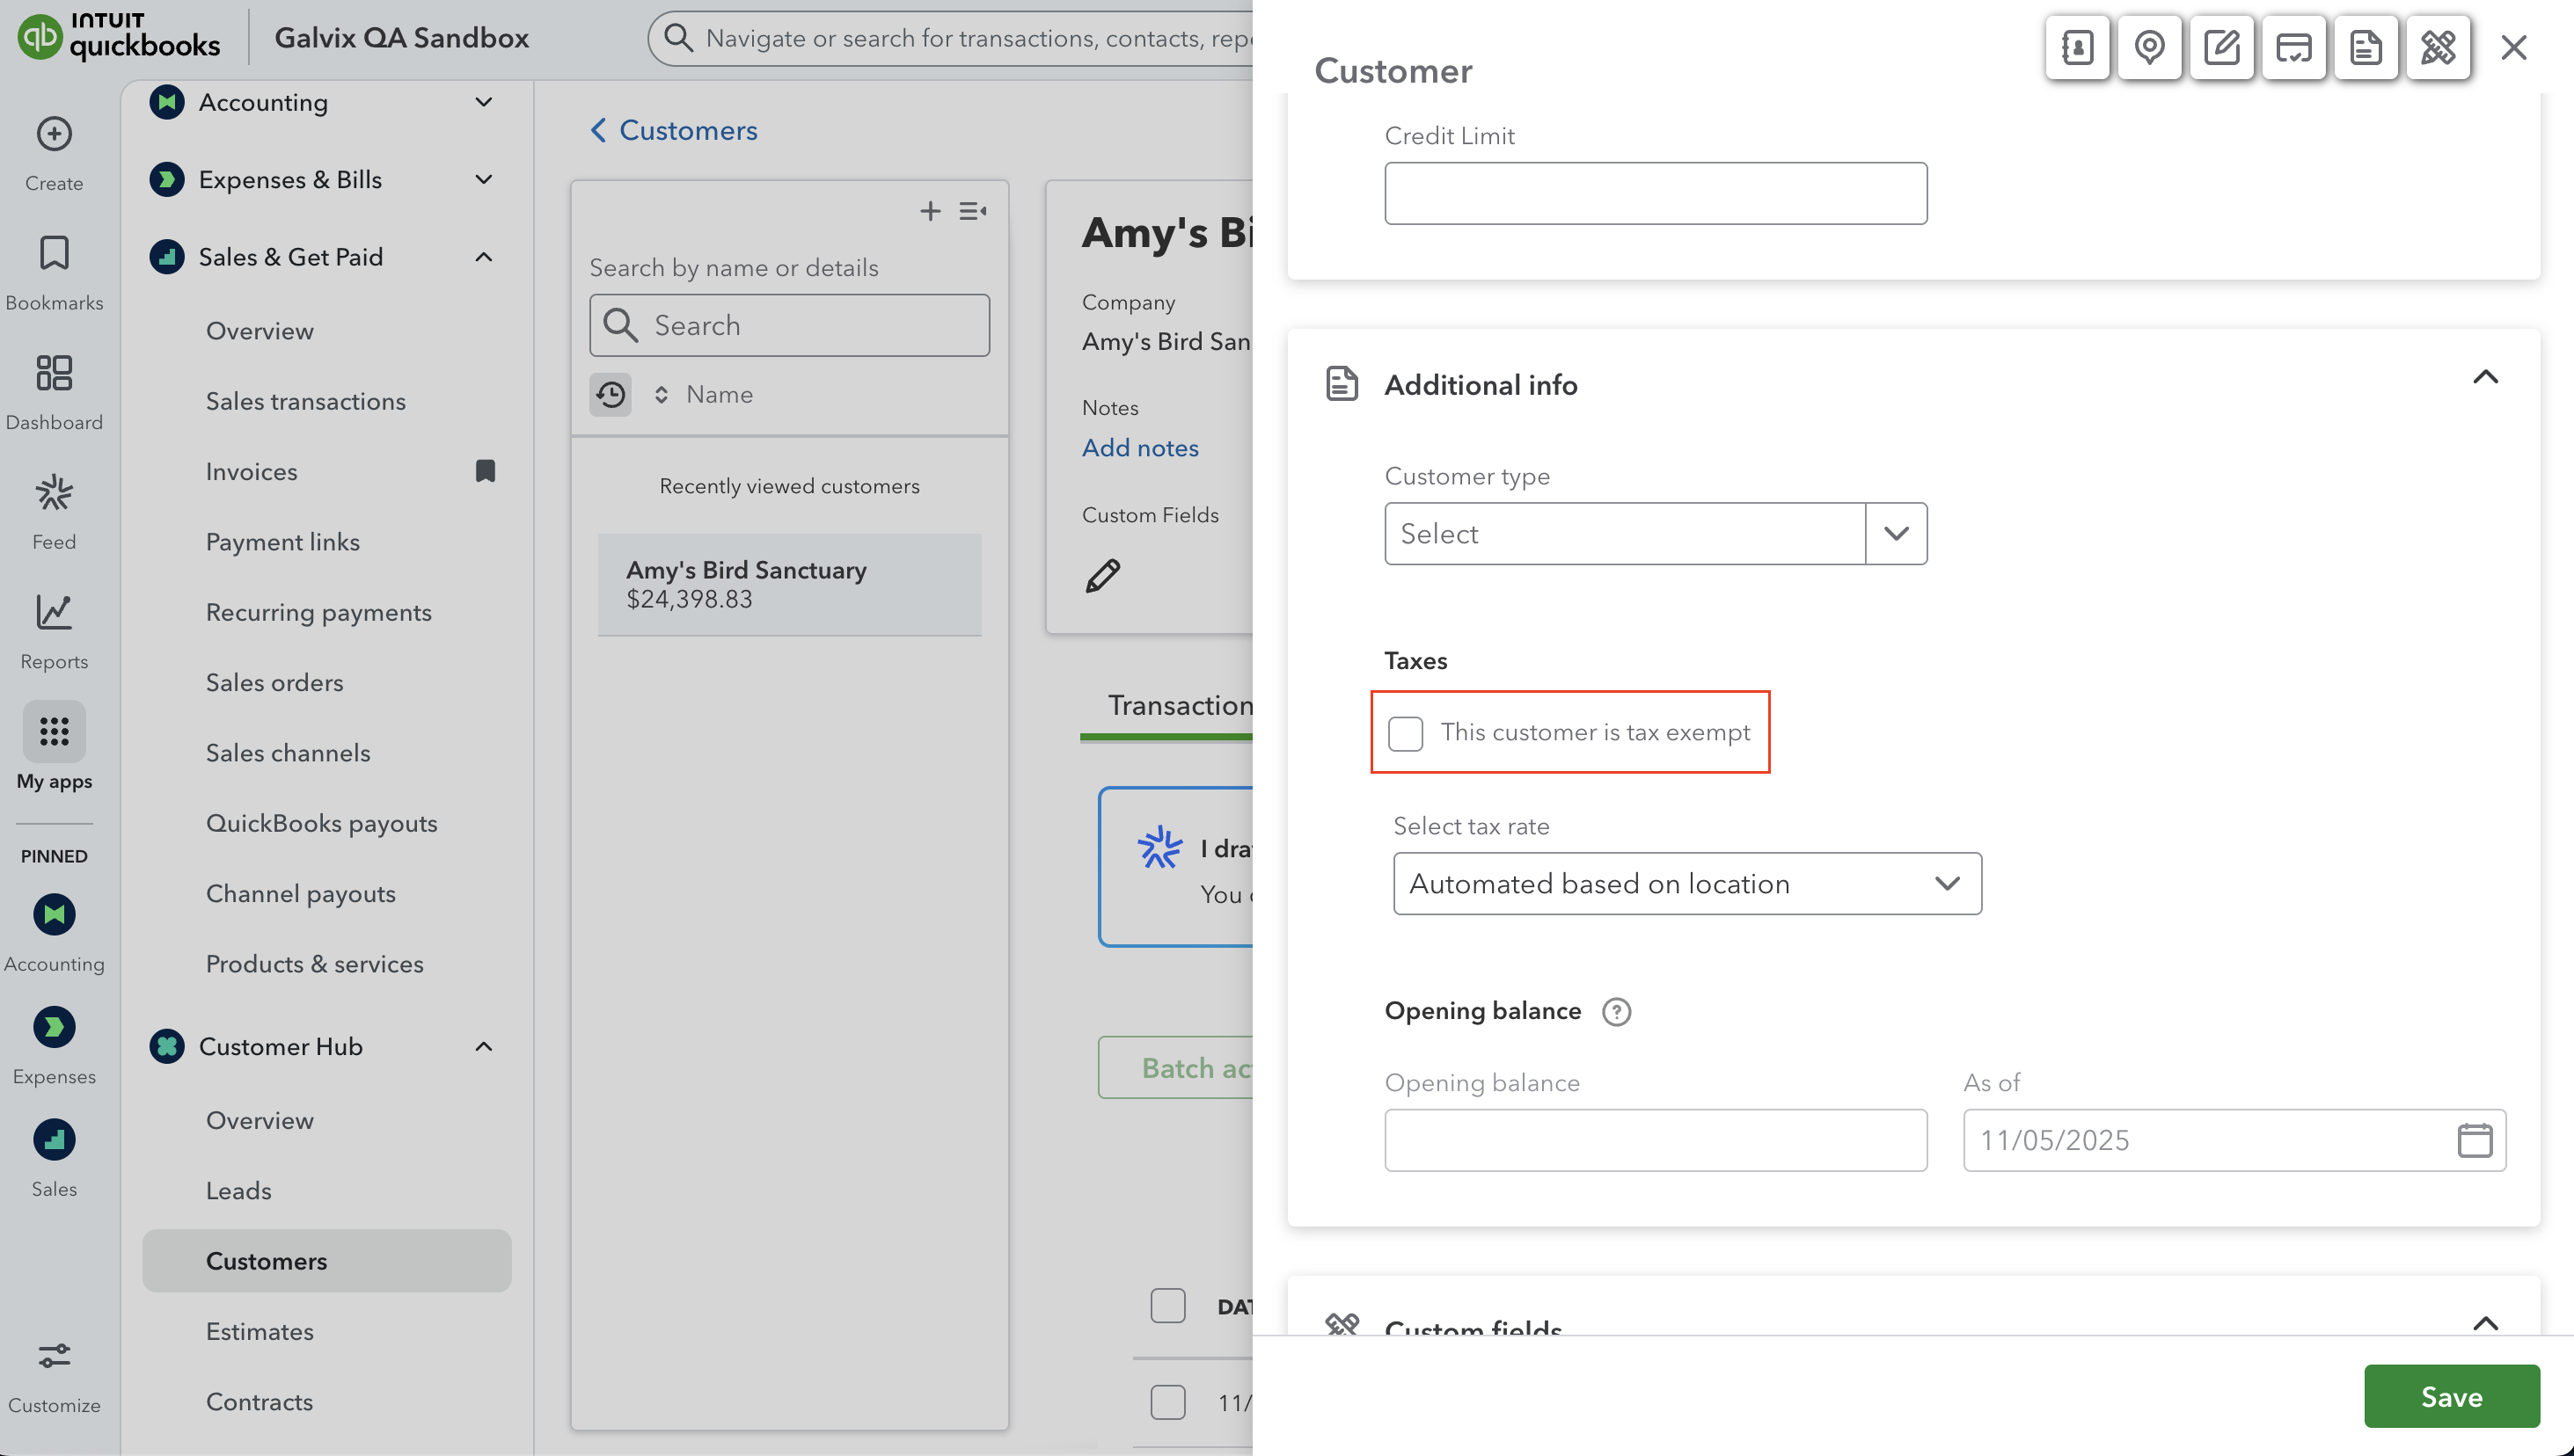Click the location pin icon in the Customer toolbar
The image size is (2574, 1456).
point(2149,47)
